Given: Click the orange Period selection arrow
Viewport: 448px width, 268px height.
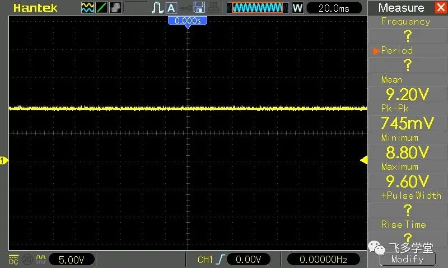Looking at the screenshot, I should (376, 51).
